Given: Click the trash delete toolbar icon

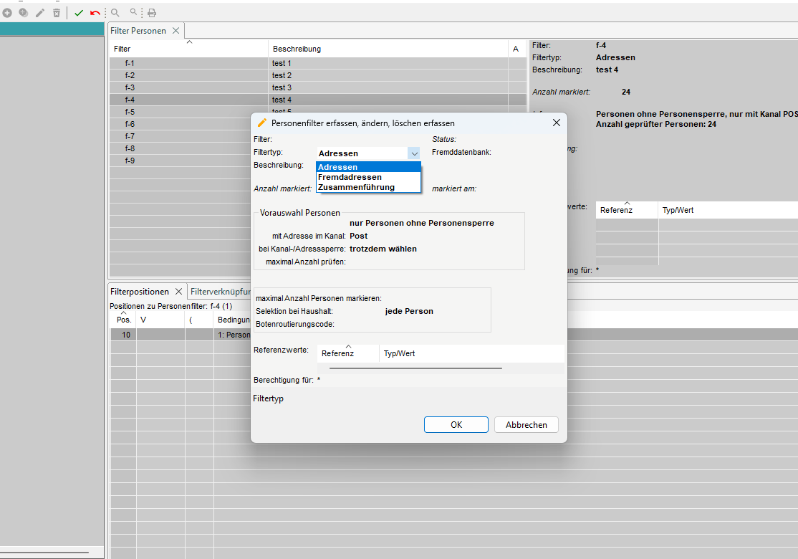Looking at the screenshot, I should pos(57,13).
